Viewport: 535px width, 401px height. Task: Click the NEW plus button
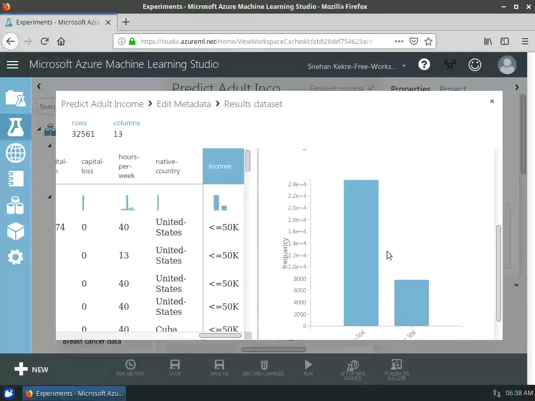pos(31,369)
